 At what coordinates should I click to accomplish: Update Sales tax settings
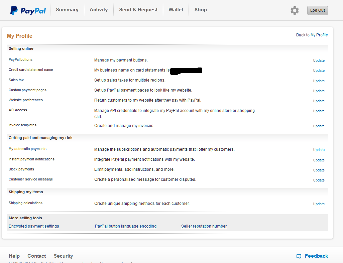click(319, 81)
